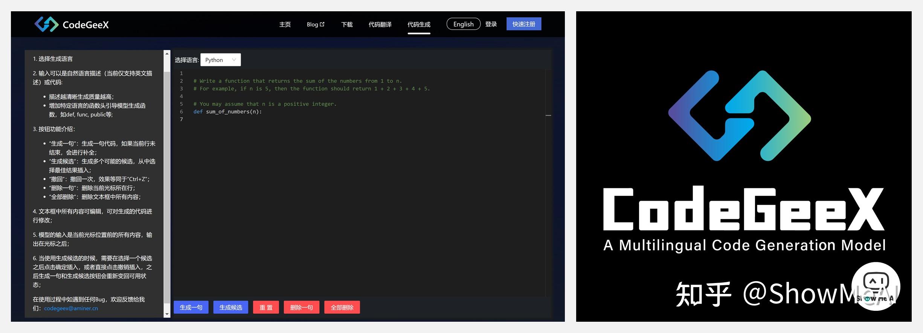Click instruction text '1. 选择生成语言'

pyautogui.click(x=53, y=59)
